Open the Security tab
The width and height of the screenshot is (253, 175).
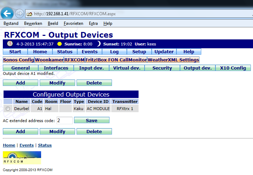162,68
